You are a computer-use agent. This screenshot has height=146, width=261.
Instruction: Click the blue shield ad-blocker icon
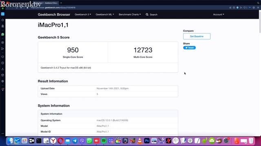click(237, 8)
